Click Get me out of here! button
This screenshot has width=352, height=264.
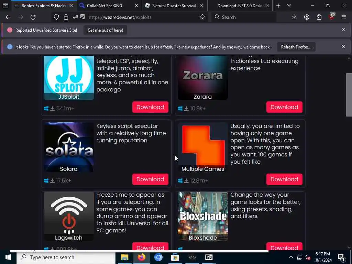pyautogui.click(x=105, y=30)
